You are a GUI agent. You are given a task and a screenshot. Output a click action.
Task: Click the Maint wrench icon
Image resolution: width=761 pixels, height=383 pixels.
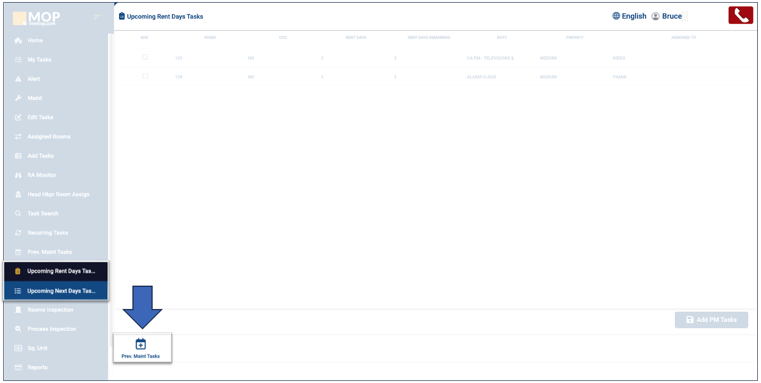pyautogui.click(x=18, y=98)
